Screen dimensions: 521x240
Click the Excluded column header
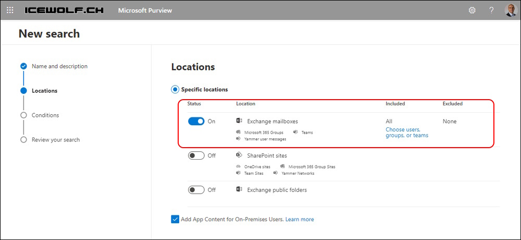[x=453, y=104]
